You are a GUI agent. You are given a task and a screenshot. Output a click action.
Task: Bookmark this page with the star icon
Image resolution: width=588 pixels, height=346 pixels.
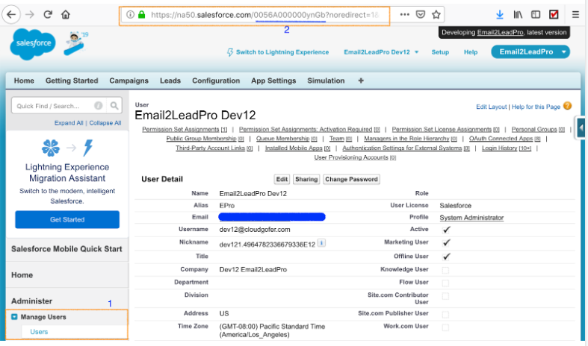[436, 15]
